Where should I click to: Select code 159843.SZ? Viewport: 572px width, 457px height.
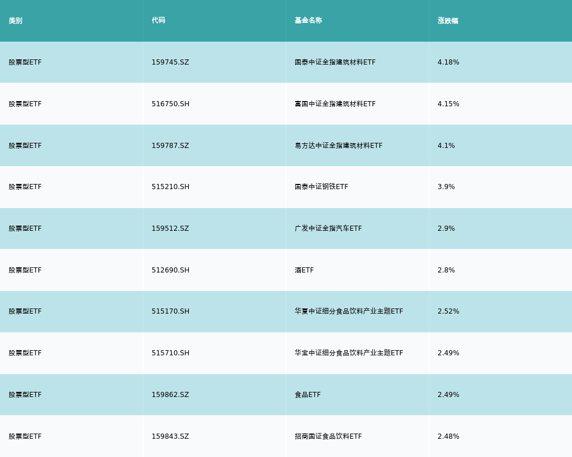click(170, 436)
